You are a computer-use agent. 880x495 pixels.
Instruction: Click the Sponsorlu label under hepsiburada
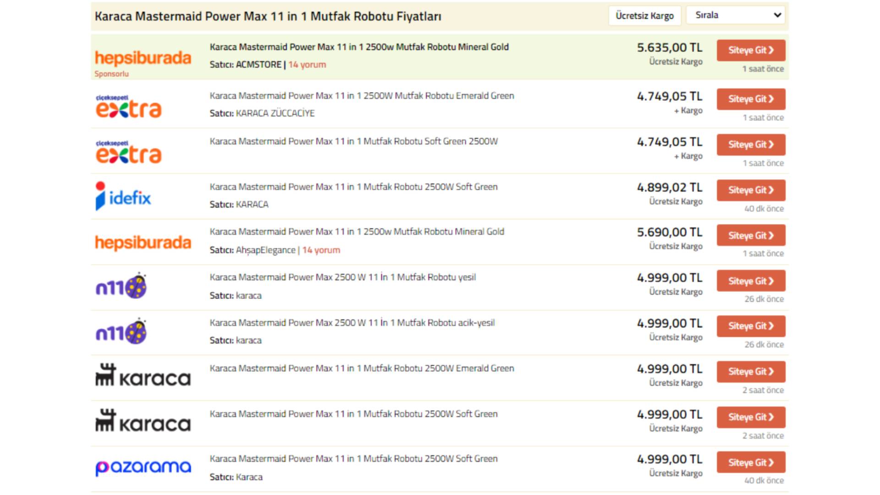click(x=111, y=74)
